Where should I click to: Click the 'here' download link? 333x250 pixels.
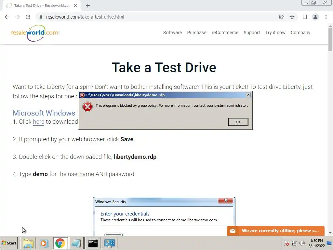[x=38, y=122]
